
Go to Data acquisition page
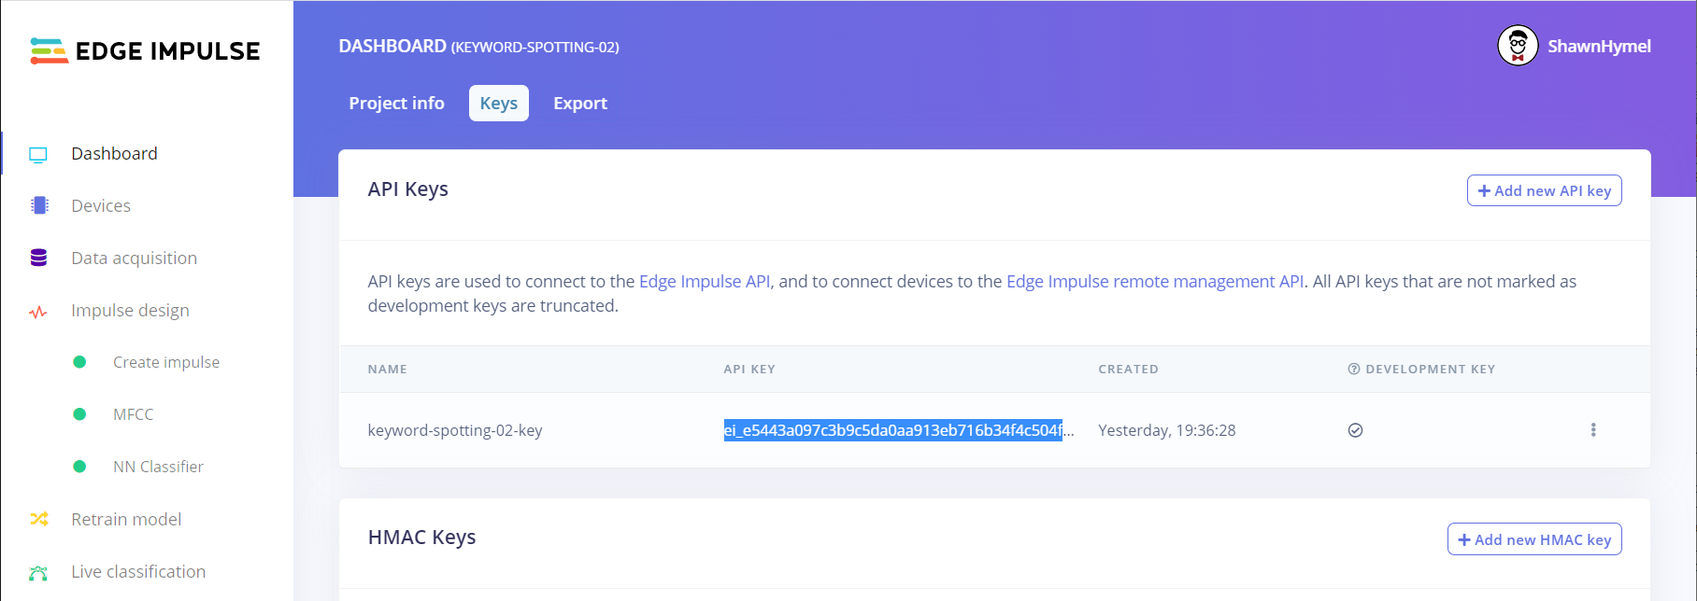pyautogui.click(x=134, y=258)
